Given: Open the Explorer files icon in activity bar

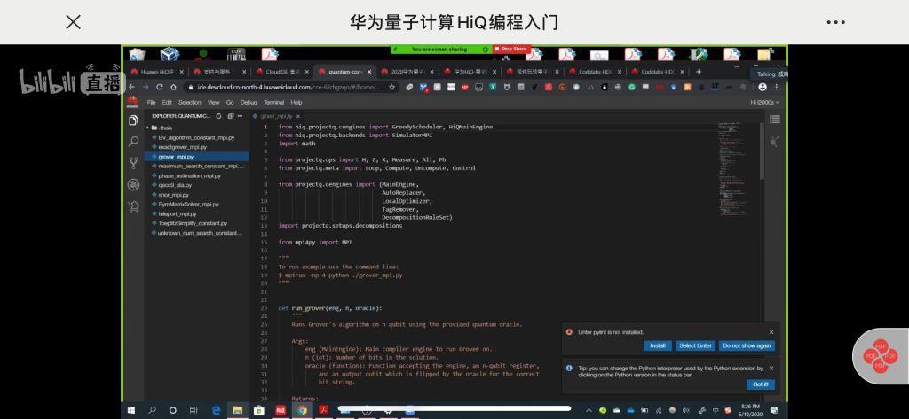Looking at the screenshot, I should [x=133, y=120].
